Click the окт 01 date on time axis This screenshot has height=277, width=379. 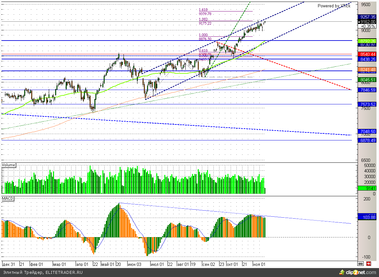pyautogui.click(x=232, y=264)
